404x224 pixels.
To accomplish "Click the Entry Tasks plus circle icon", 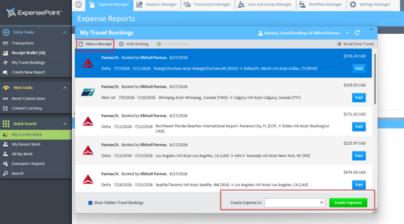I will coord(6,32).
